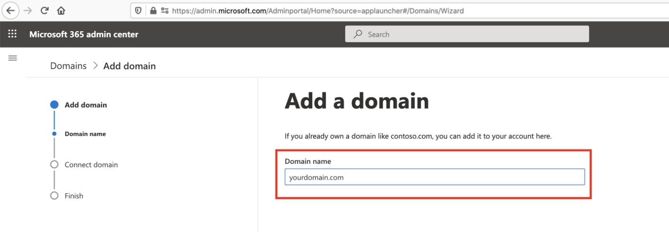Reload the current page
The height and width of the screenshot is (232, 669).
pos(45,10)
